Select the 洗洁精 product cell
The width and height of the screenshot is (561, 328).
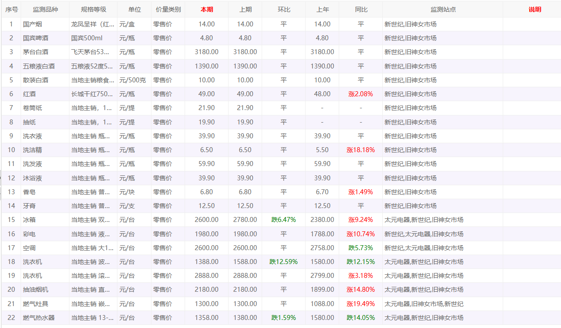point(45,150)
